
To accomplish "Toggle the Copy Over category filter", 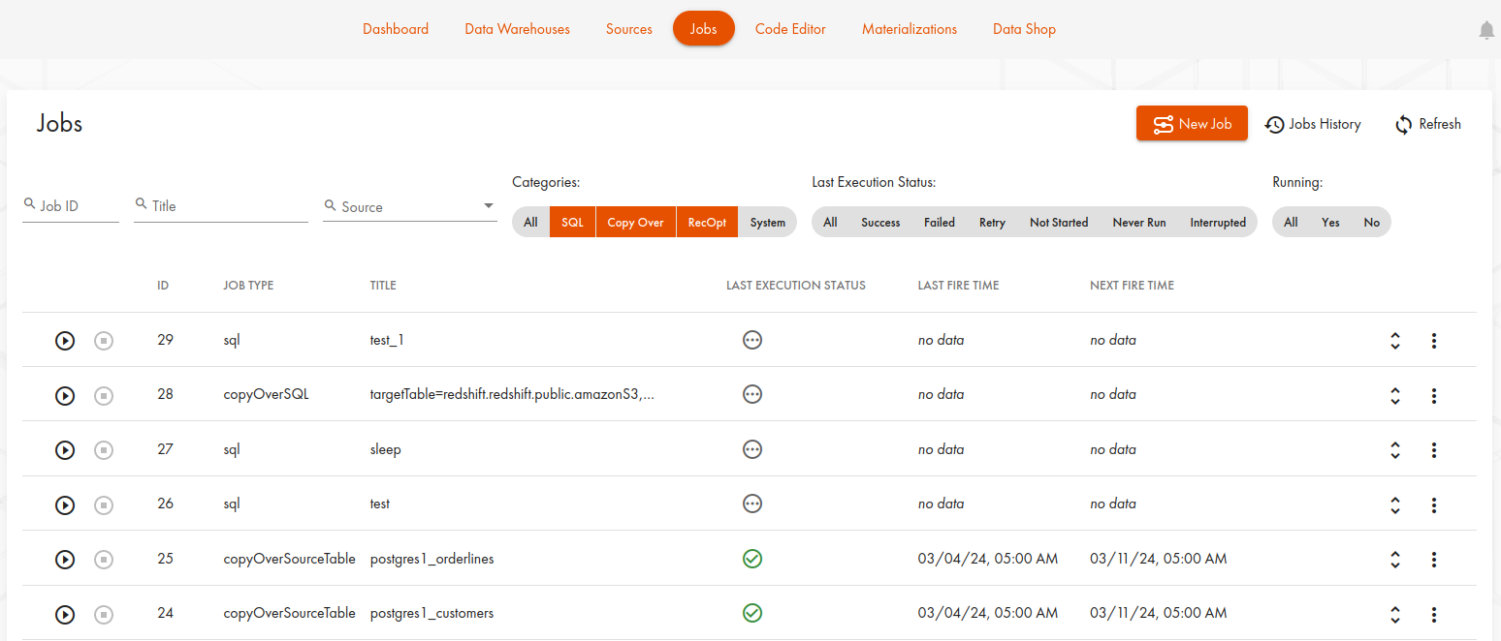I will pos(635,223).
